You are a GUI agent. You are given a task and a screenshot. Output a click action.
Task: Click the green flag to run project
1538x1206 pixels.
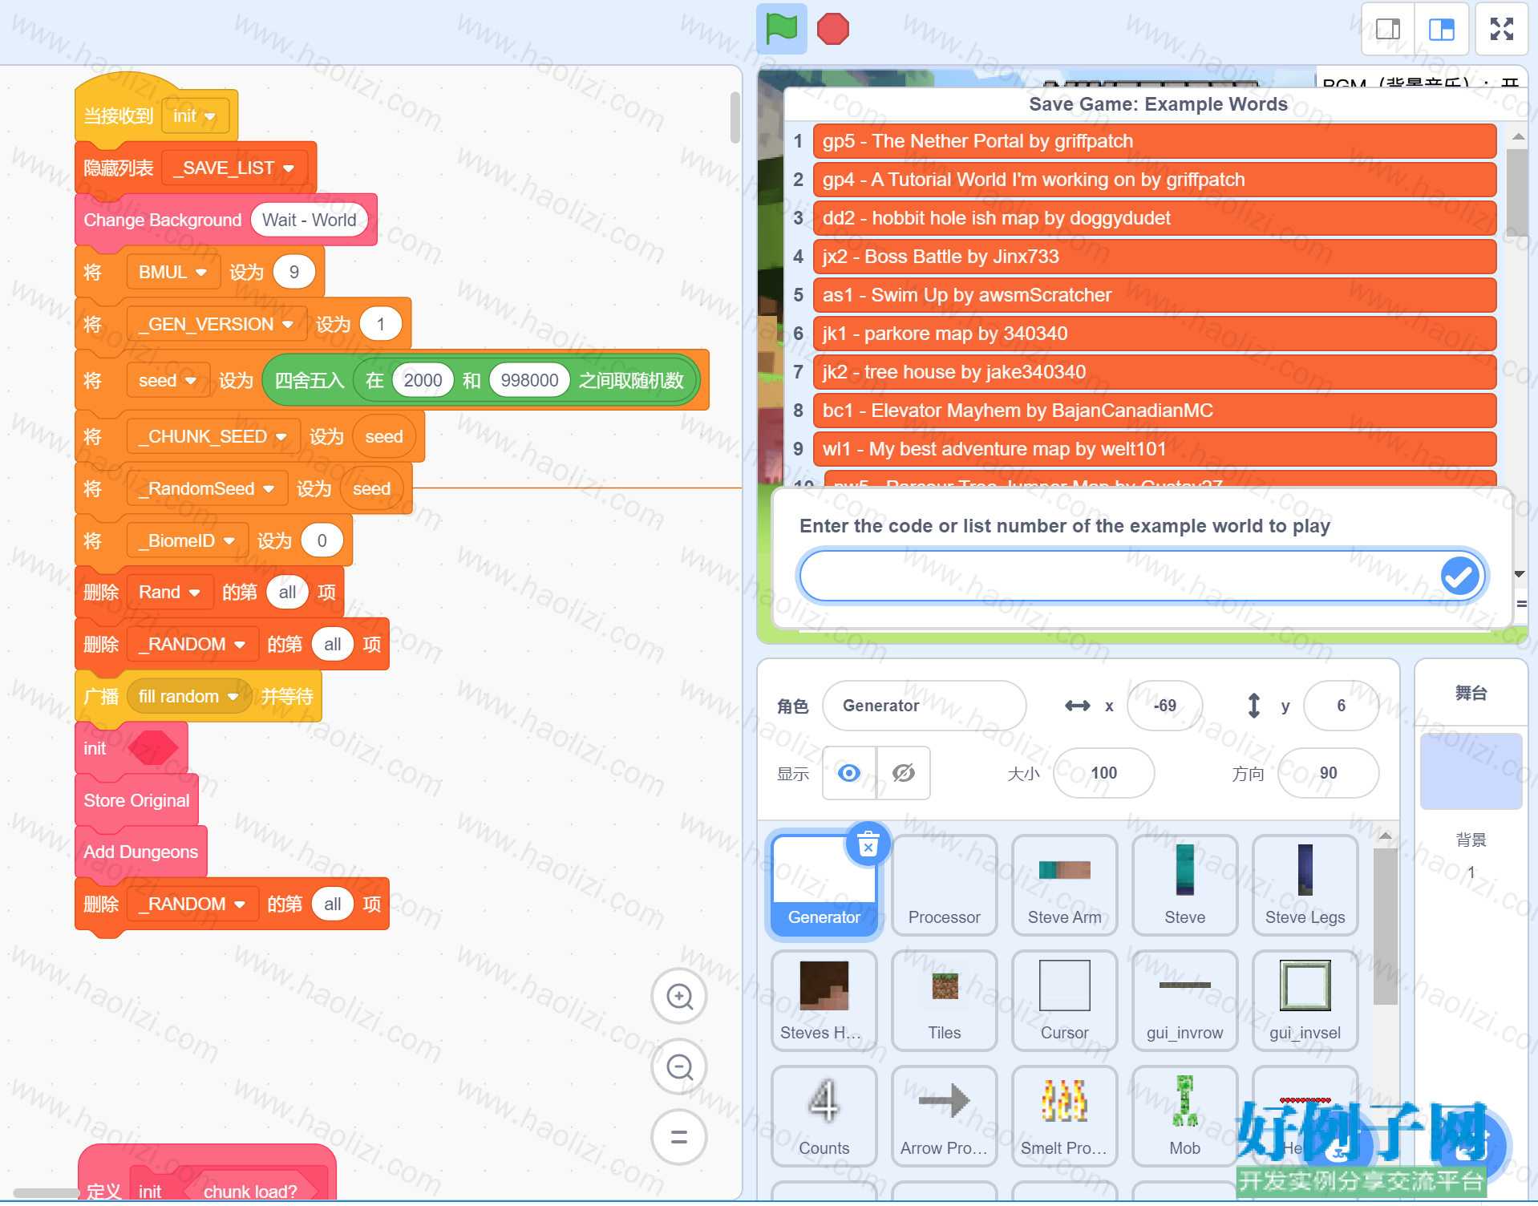781,30
